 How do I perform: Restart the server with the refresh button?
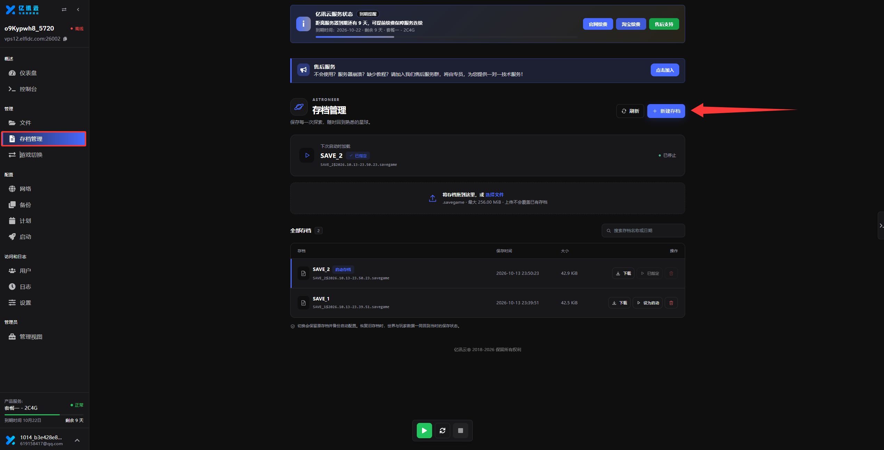point(443,431)
